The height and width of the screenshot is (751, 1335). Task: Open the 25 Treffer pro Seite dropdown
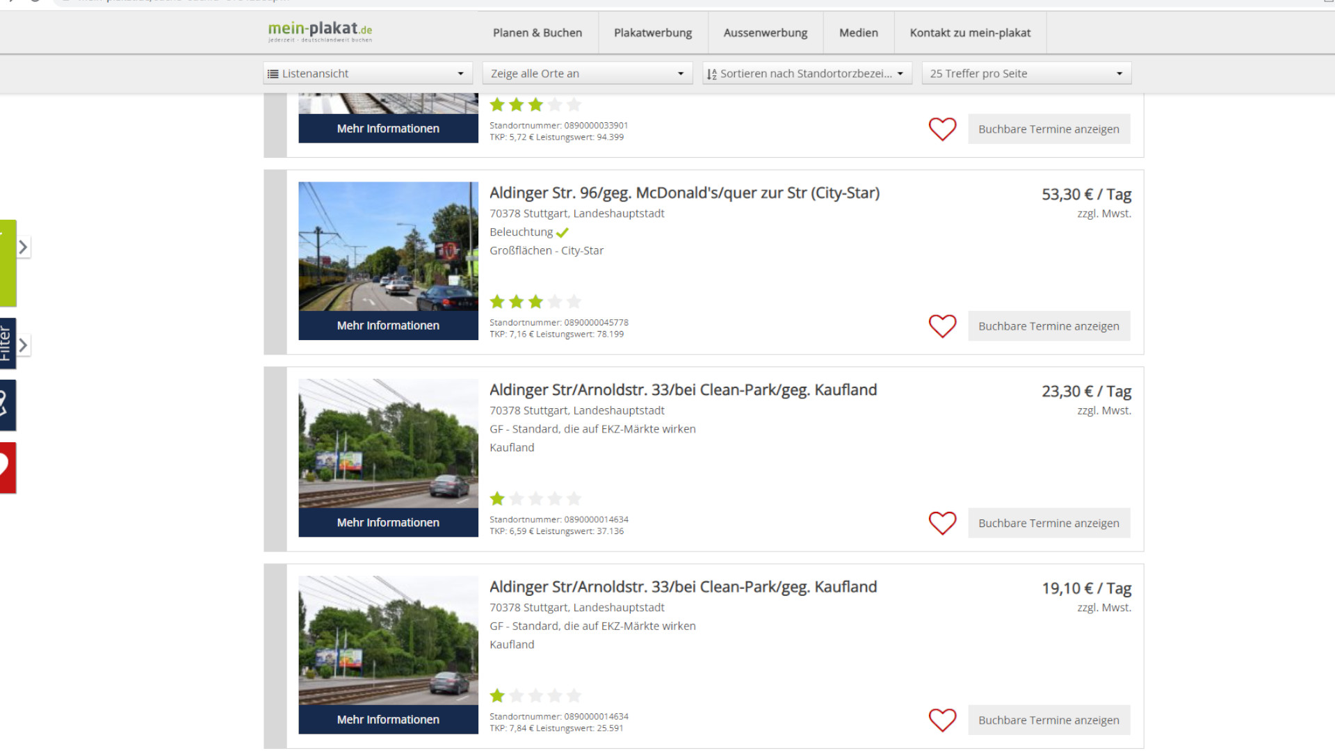click(x=1026, y=73)
